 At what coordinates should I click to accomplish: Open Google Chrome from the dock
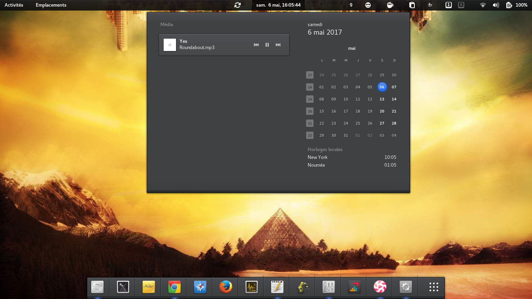point(174,287)
